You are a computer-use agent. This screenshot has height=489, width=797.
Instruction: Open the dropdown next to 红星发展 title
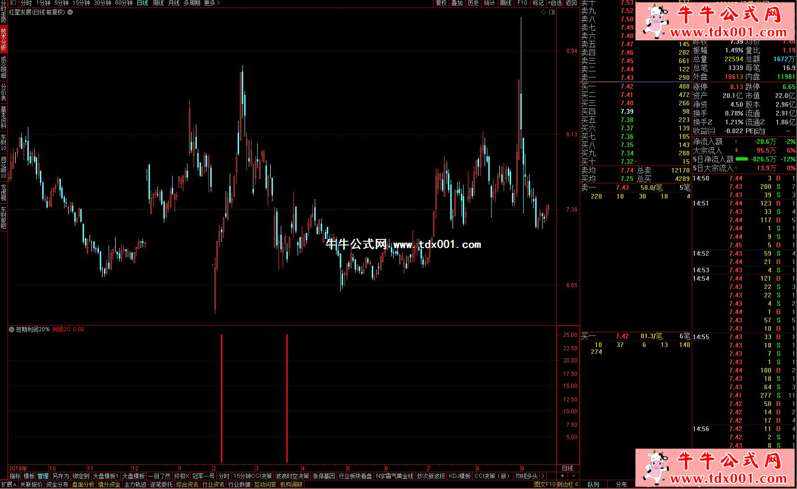click(x=70, y=13)
